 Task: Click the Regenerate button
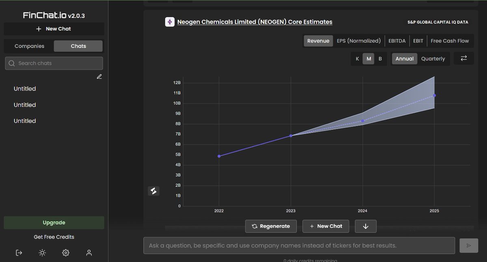[271, 226]
